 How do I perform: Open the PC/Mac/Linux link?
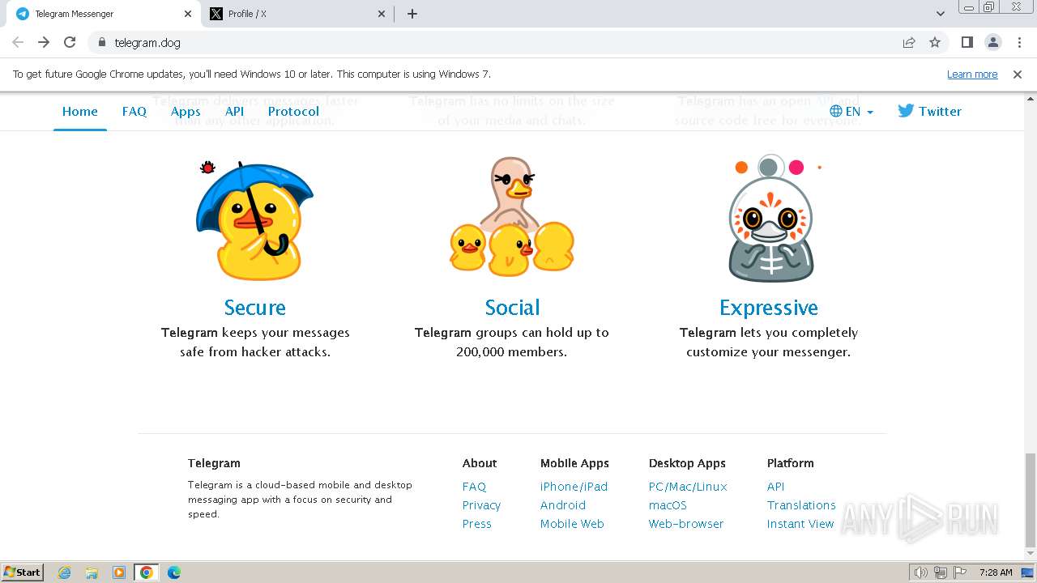pyautogui.click(x=688, y=487)
